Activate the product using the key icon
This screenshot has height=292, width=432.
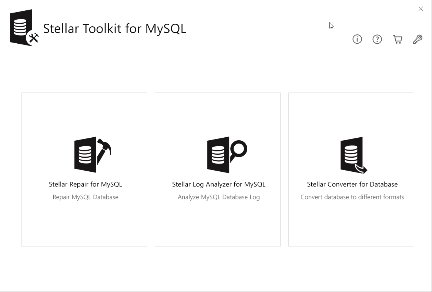coord(418,39)
